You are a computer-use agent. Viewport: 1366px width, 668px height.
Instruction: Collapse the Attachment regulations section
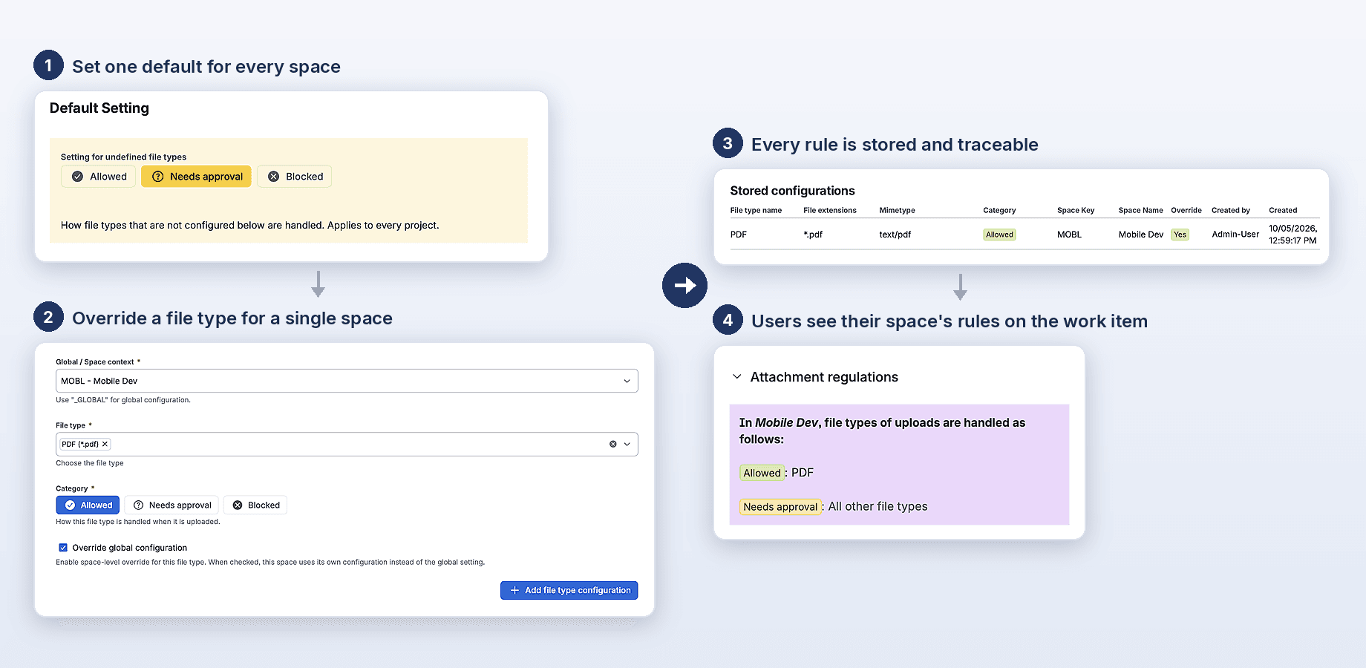(x=737, y=377)
